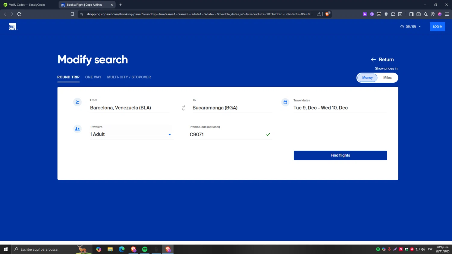Expand the Travelers dropdown arrow
The image size is (452, 254).
170,135
